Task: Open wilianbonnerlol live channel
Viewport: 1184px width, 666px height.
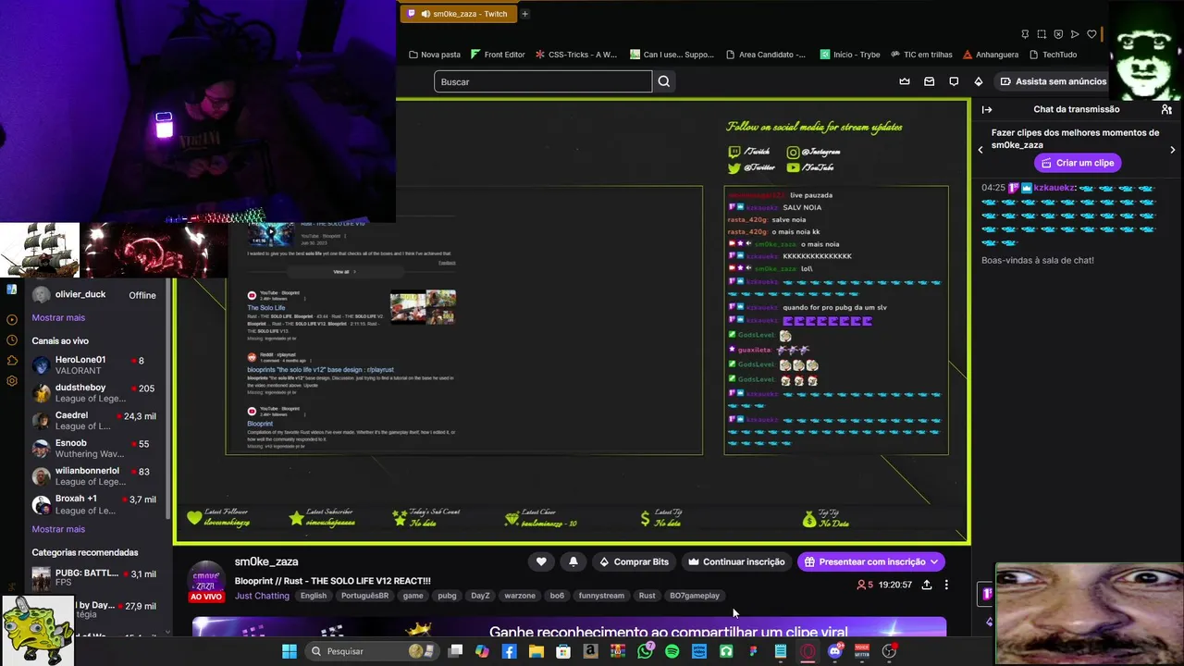Action: click(x=94, y=475)
